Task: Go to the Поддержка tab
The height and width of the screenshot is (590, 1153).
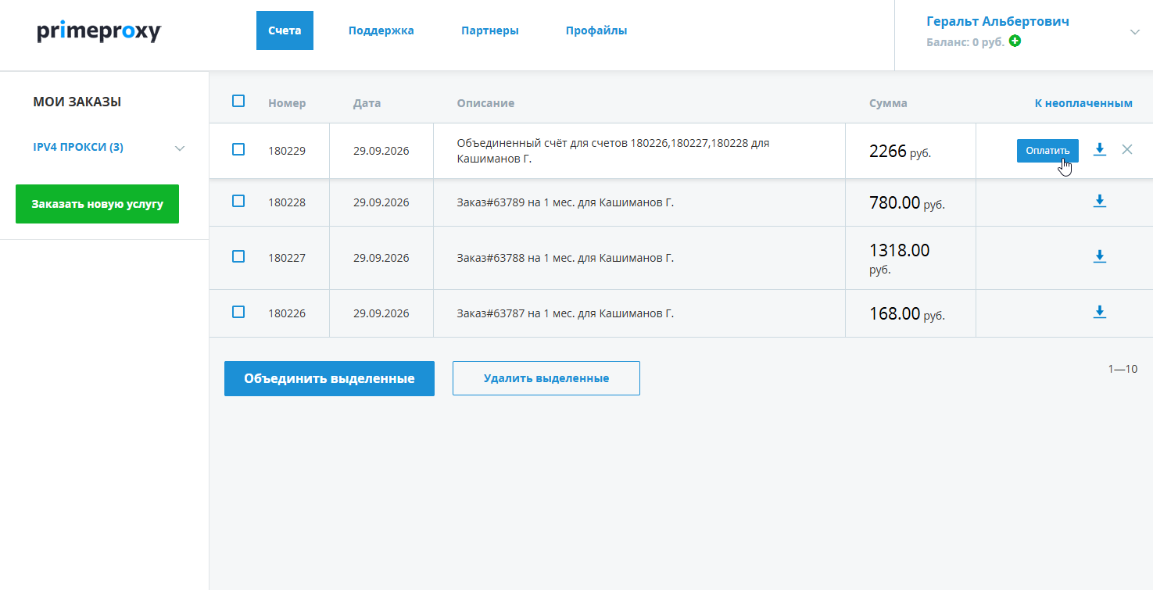Action: 381,30
